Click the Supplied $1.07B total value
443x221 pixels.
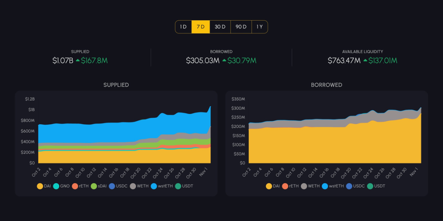(63, 61)
